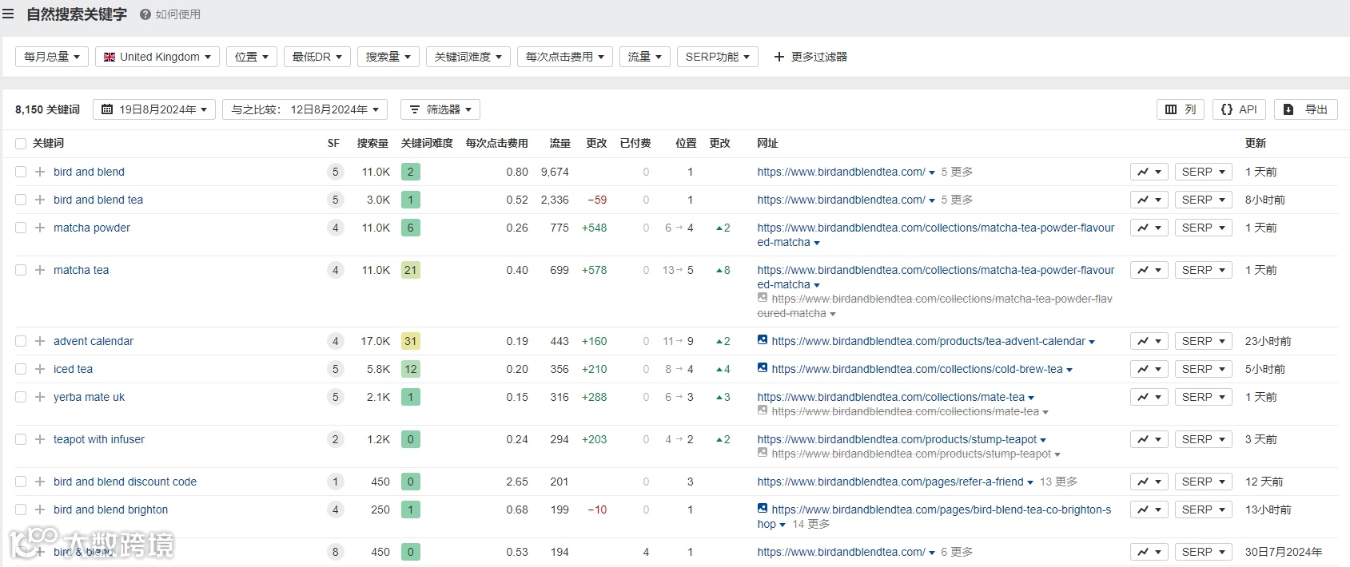Image resolution: width=1350 pixels, height=567 pixels.
Task: Click '13 更多' next to refer-a-friend URL
Action: pos(1058,482)
